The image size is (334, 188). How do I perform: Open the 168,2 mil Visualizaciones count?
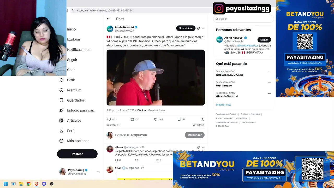click(151, 110)
